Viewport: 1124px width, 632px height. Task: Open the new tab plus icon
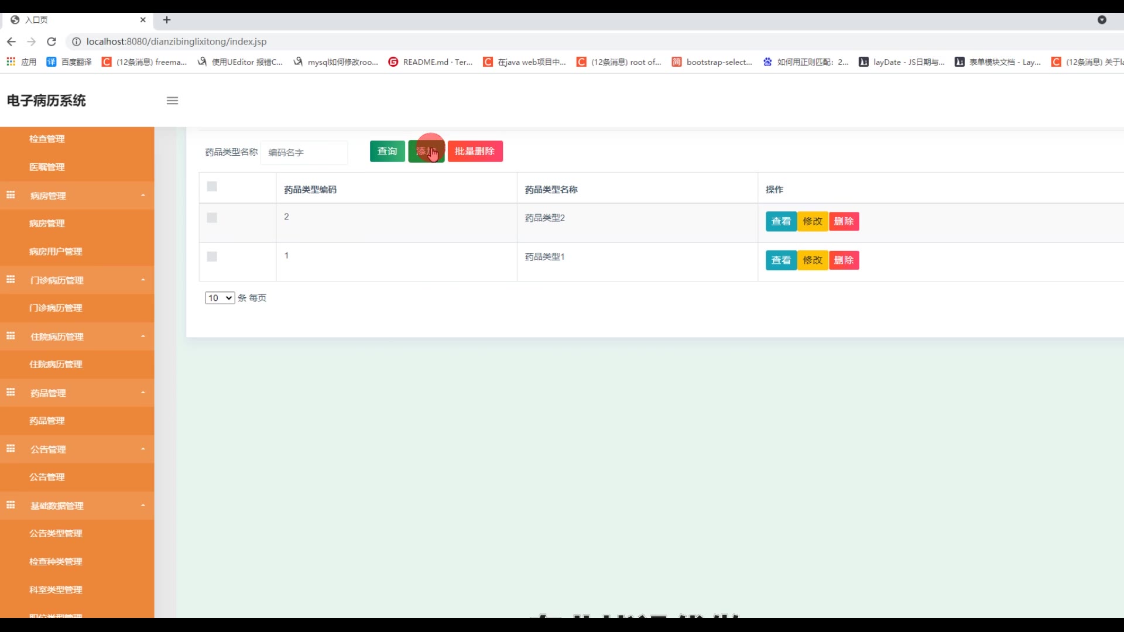point(167,20)
